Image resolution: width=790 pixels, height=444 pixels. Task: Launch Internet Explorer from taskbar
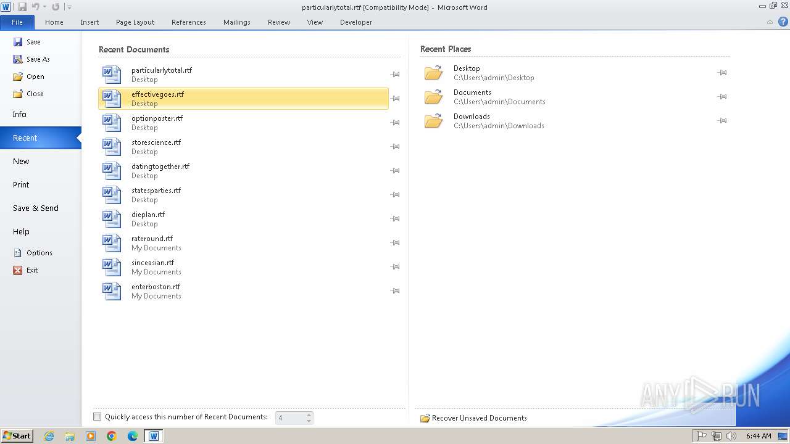pos(49,436)
